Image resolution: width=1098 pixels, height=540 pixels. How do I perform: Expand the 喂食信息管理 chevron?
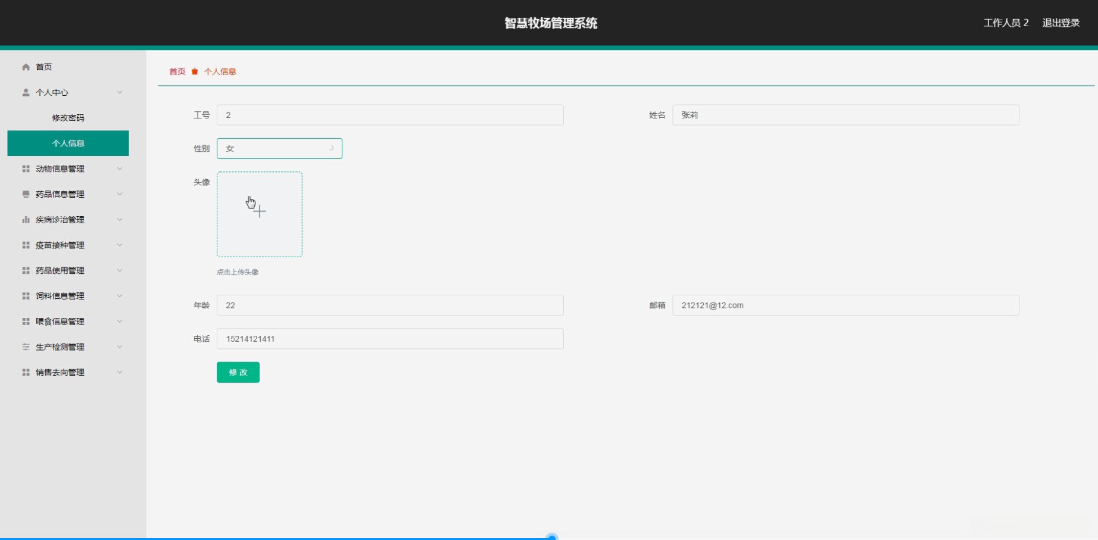click(x=120, y=321)
